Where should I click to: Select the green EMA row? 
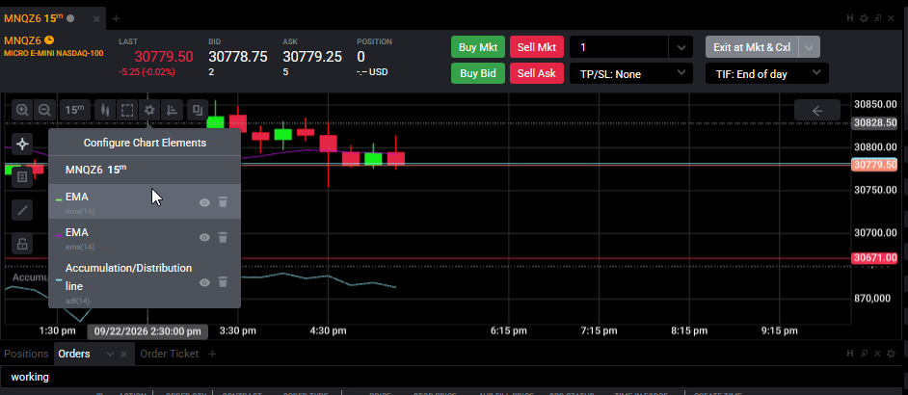[145, 202]
